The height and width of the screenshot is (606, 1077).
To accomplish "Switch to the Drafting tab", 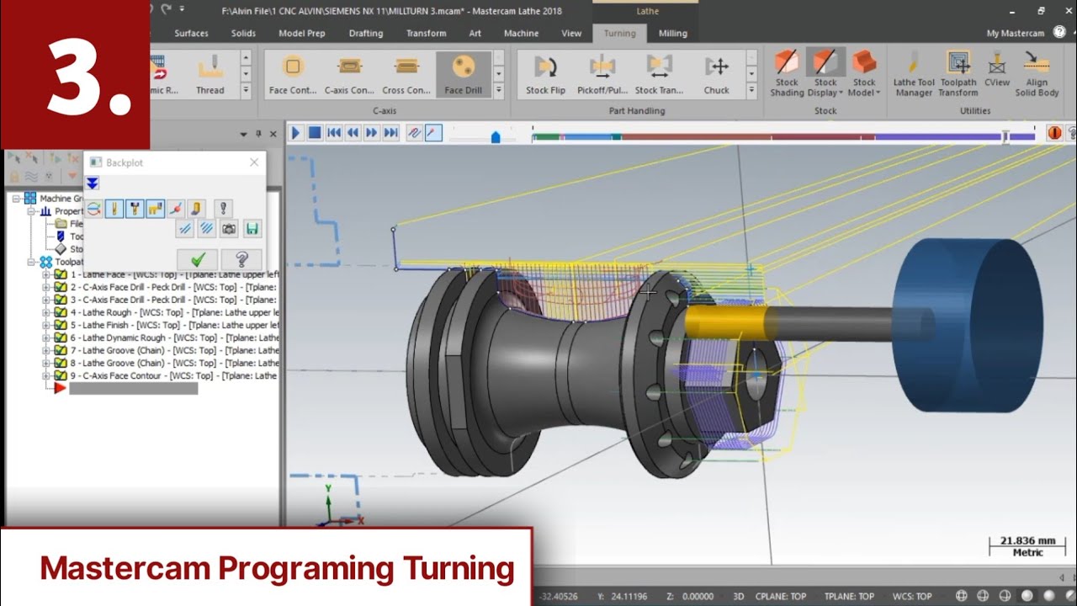I will 365,34.
